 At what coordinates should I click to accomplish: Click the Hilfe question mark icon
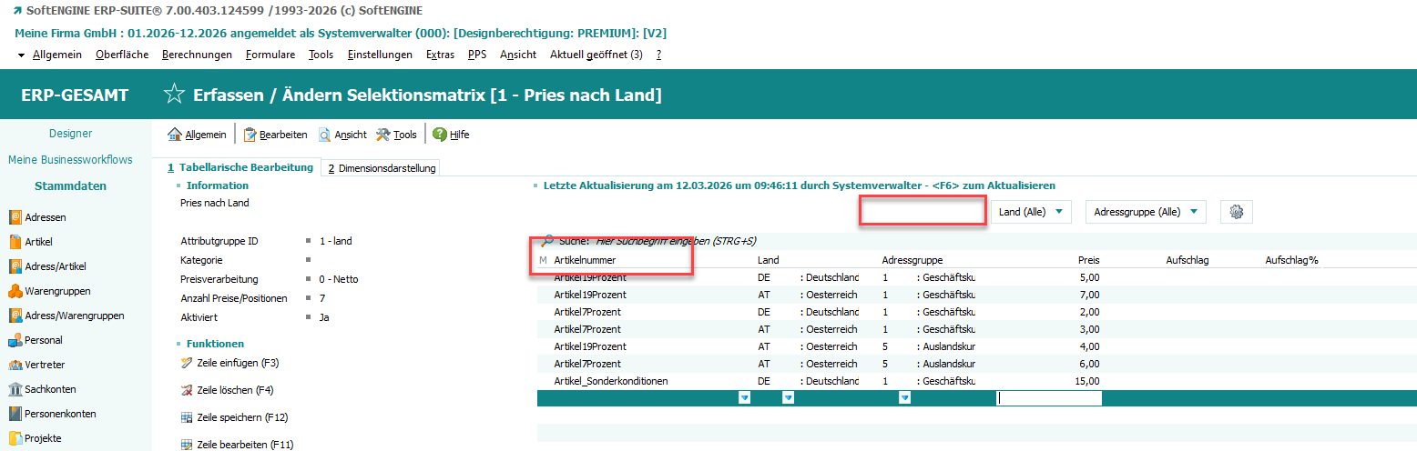coord(440,135)
